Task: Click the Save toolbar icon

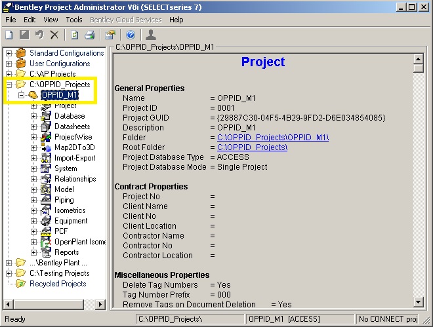Action: click(24, 35)
